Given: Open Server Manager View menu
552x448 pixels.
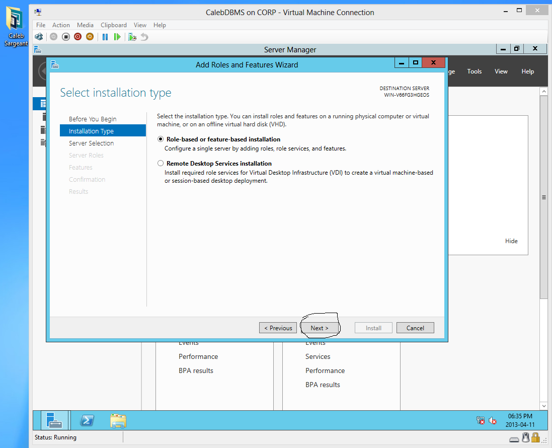Looking at the screenshot, I should (501, 71).
